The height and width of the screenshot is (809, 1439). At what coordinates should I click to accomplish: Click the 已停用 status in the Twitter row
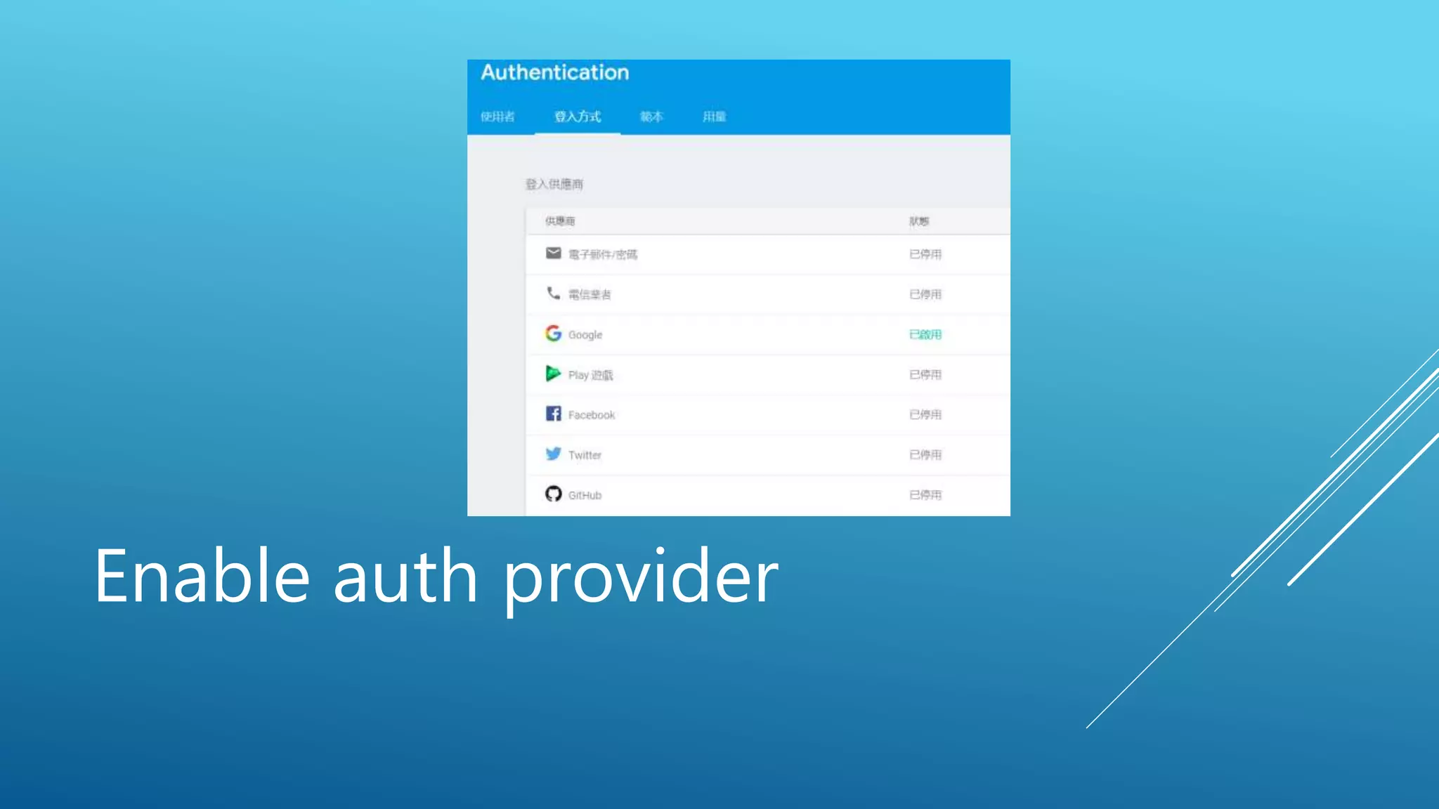click(925, 454)
